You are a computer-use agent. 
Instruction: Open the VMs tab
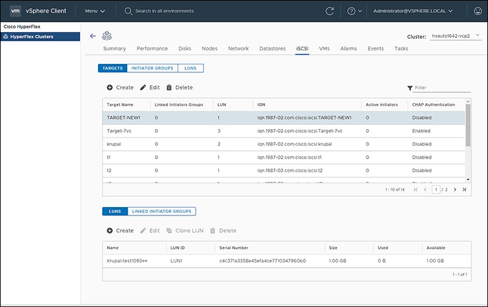pos(324,48)
